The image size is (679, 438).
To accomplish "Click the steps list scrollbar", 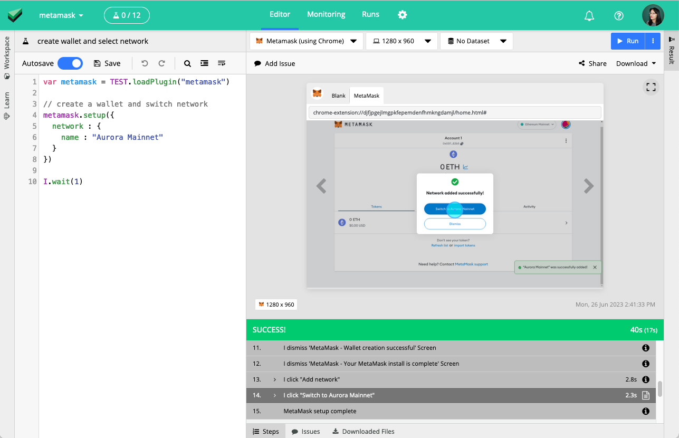I will [659, 389].
